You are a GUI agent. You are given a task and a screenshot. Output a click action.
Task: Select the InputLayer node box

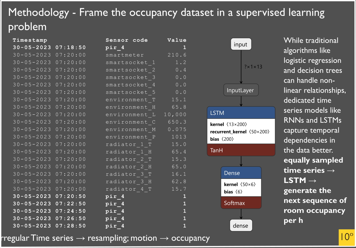(x=240, y=90)
